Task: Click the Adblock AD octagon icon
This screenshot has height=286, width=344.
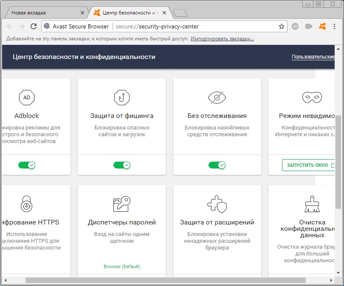Action: pos(27,98)
